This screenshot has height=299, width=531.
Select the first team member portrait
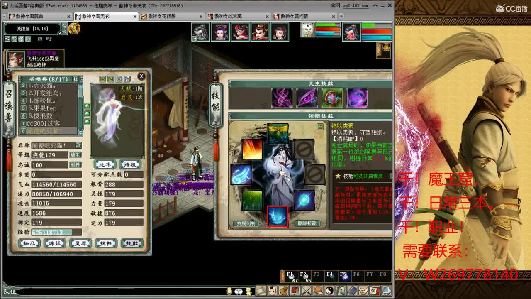pyautogui.click(x=200, y=32)
